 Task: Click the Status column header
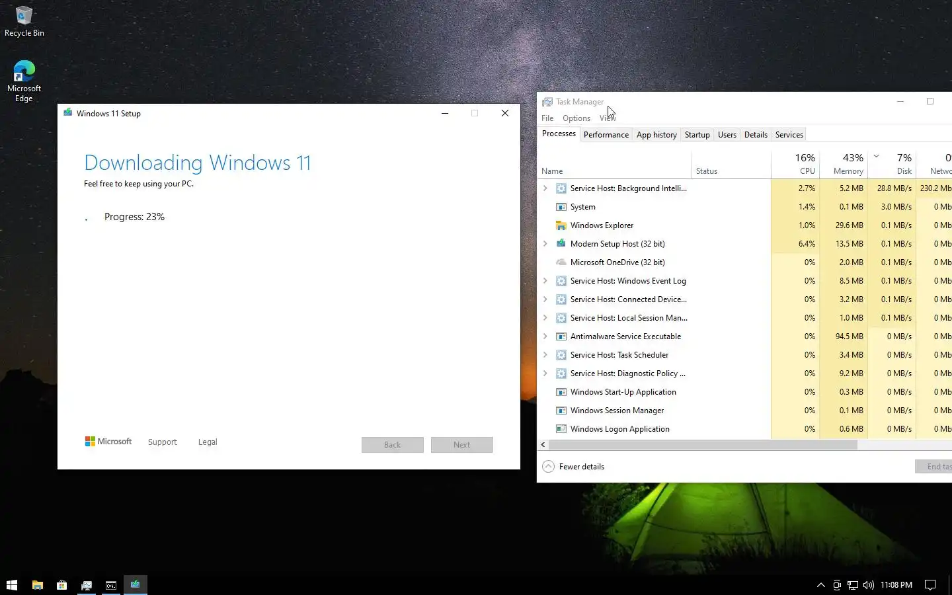coord(731,164)
